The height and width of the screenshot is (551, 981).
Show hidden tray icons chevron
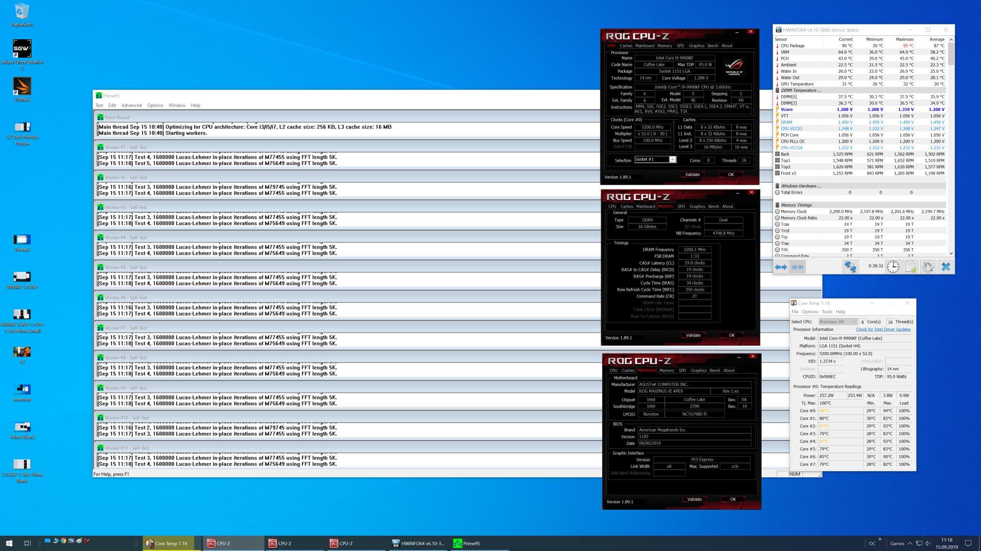tap(910, 543)
